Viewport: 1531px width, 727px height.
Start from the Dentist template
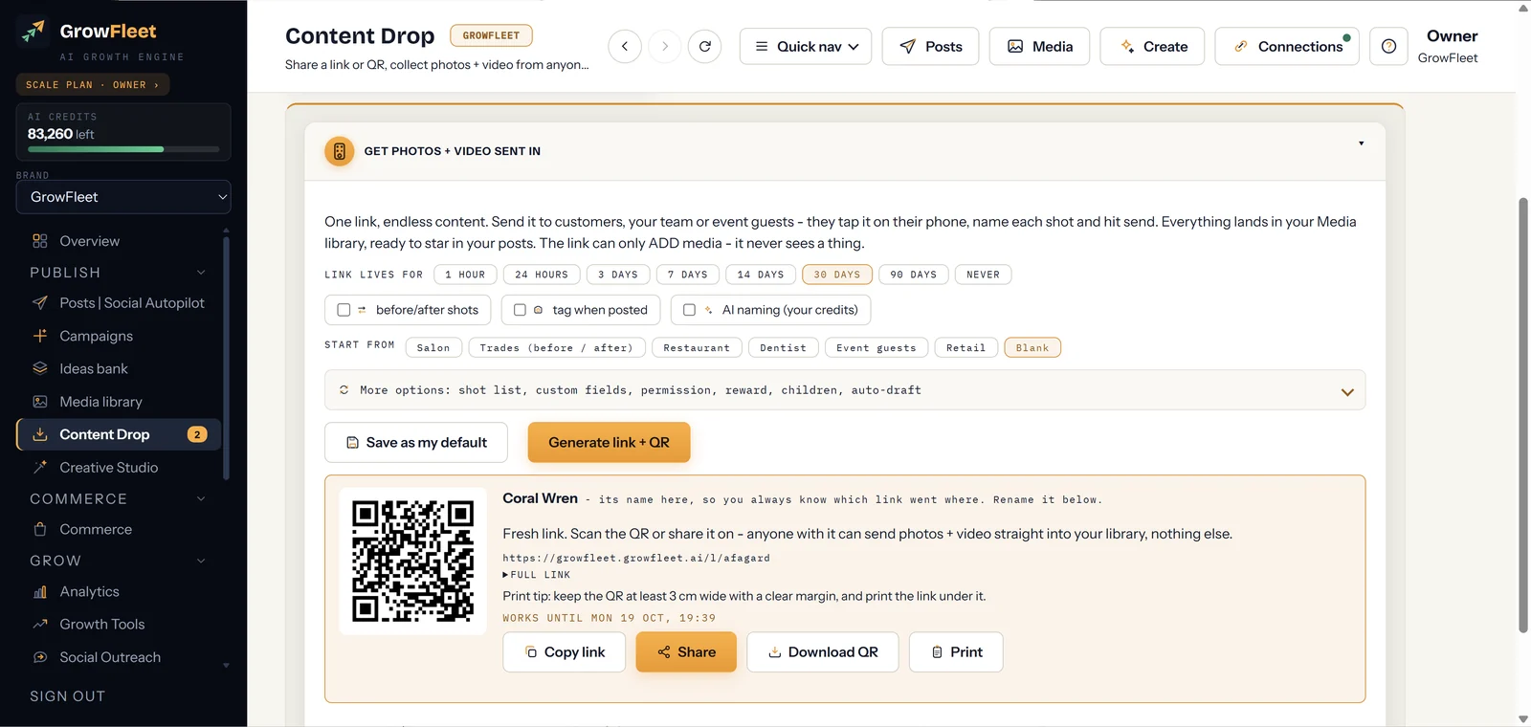pos(783,348)
